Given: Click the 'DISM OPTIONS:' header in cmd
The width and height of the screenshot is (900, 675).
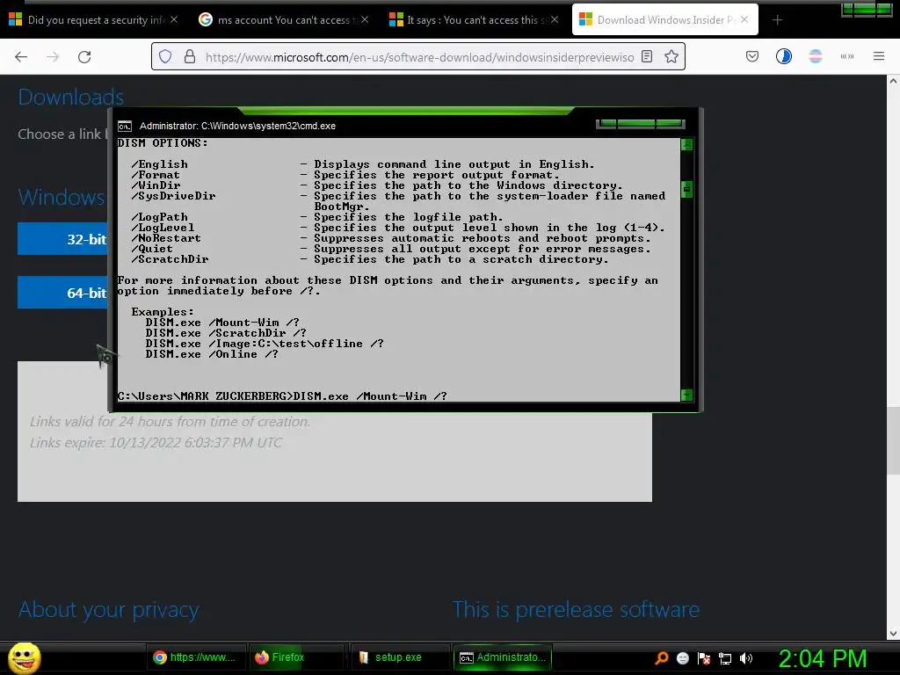Looking at the screenshot, I should (x=163, y=143).
